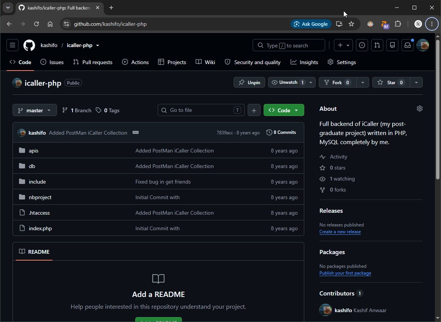Open browser home page icon
This screenshot has width=441, height=322.
point(50,24)
